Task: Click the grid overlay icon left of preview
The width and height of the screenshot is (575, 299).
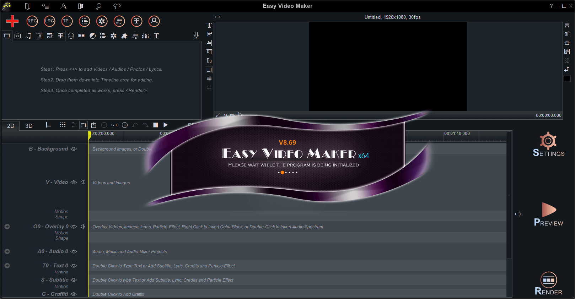Action: pyautogui.click(x=209, y=78)
